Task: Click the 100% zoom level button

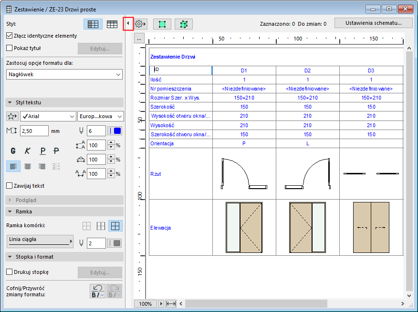Action: click(146, 303)
